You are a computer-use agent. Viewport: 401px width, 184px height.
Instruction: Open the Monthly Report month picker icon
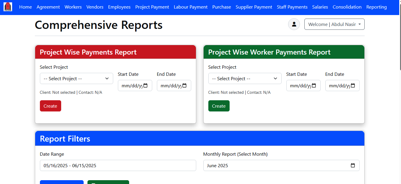353,165
